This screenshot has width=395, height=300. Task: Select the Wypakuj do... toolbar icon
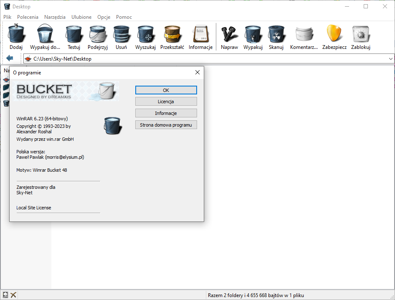point(45,33)
